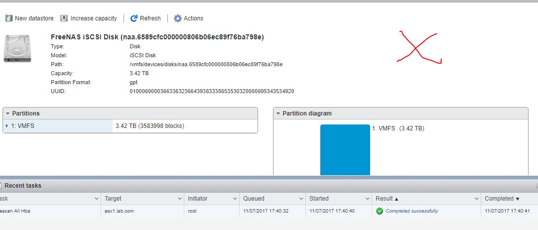538x230 pixels.
Task: Click the iSCSI Disk model value
Action: tap(143, 55)
